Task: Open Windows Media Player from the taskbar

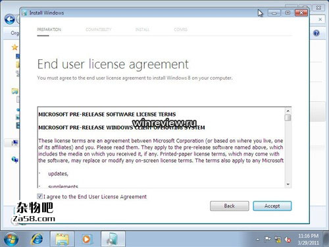Action: coord(87,239)
